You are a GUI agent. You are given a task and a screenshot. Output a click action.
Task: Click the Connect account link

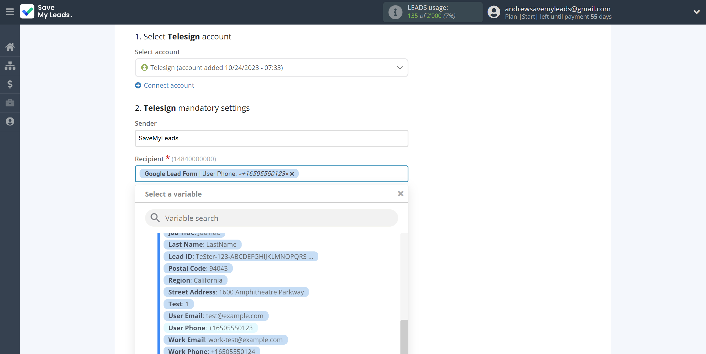click(x=169, y=85)
